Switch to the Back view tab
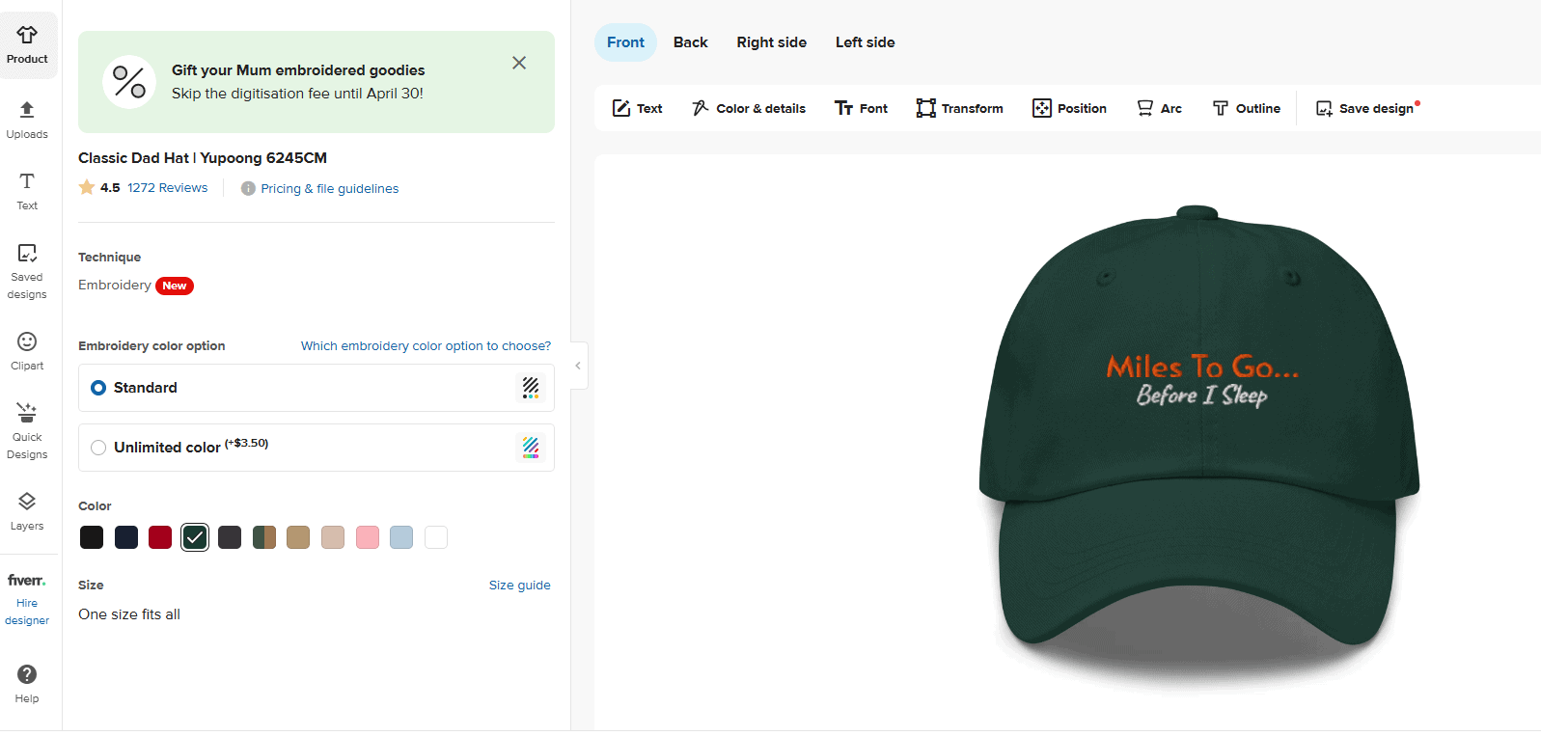The width and height of the screenshot is (1541, 736). [690, 42]
